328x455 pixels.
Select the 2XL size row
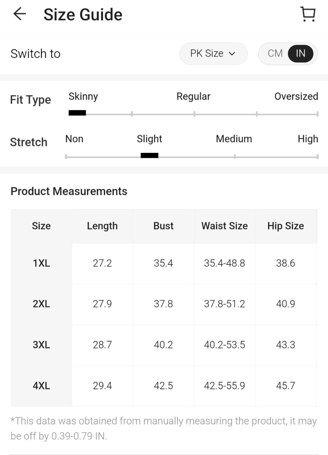click(x=41, y=304)
